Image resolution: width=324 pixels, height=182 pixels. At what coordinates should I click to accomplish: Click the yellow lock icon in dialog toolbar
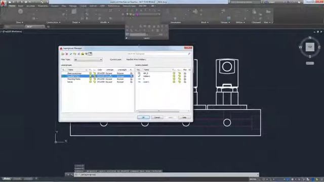point(83,54)
